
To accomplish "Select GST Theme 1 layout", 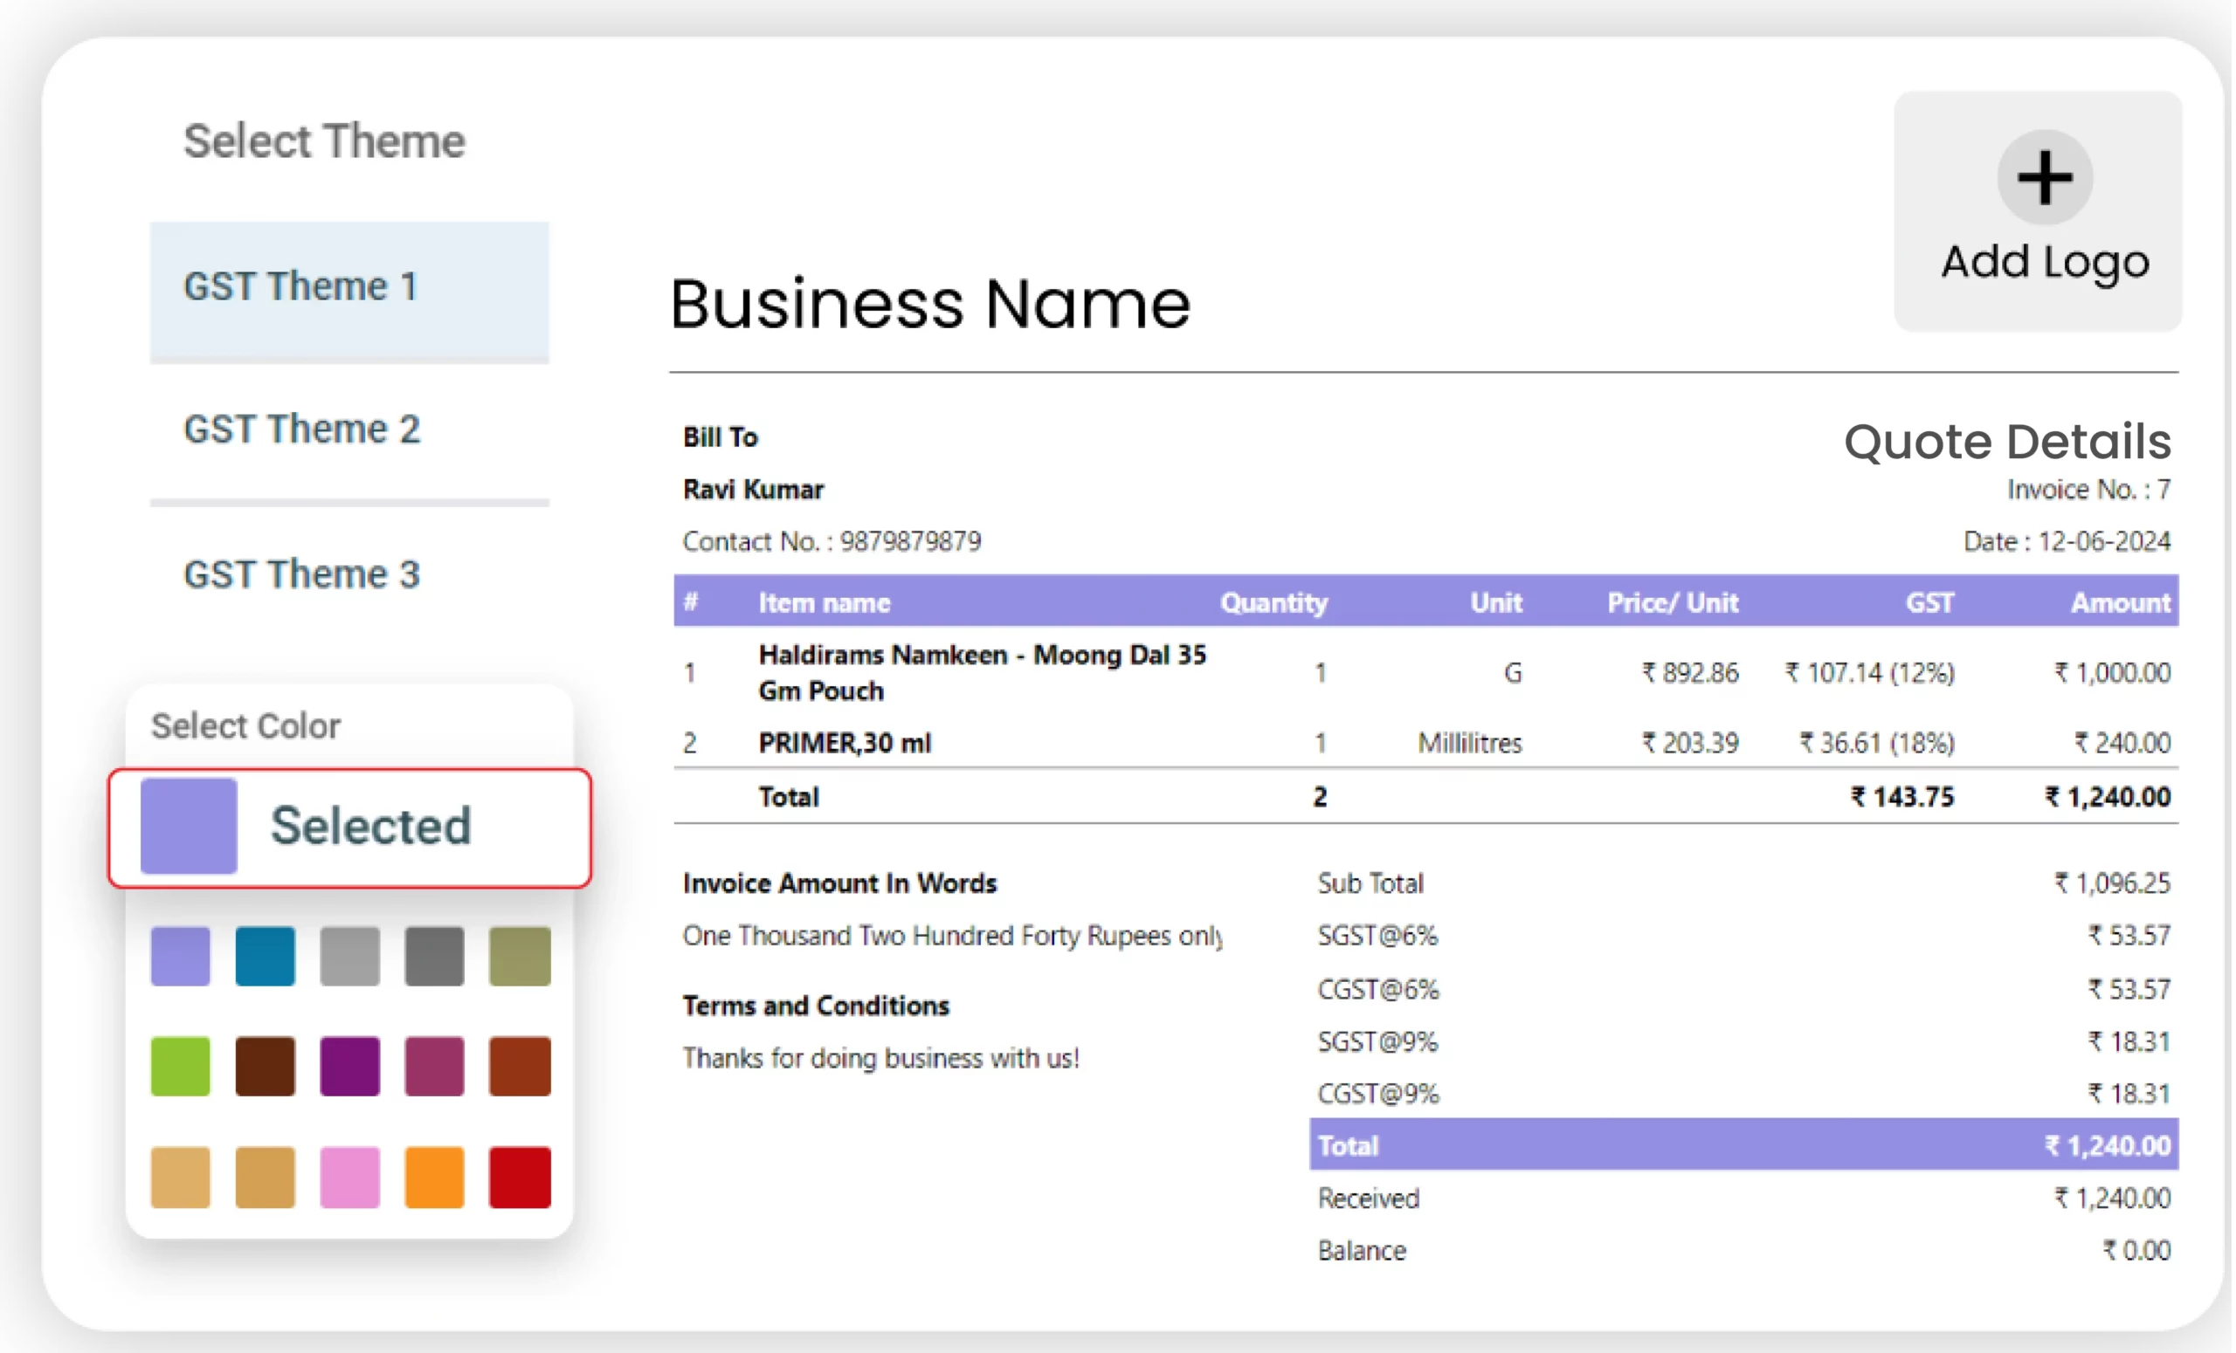I will 337,284.
